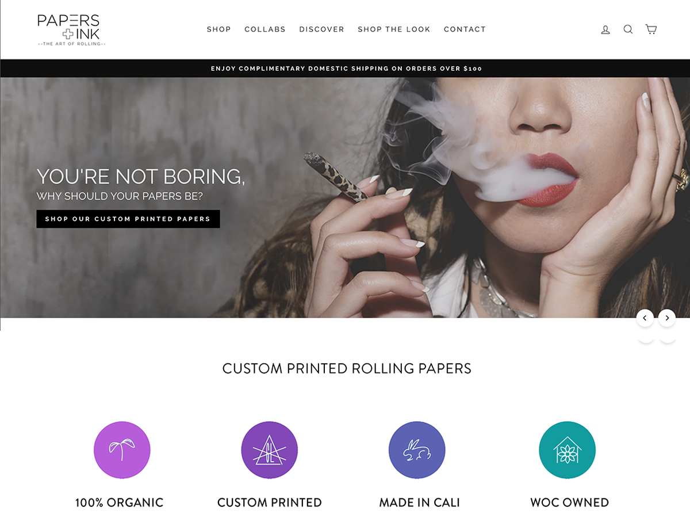Advance to the next hero slide
This screenshot has height=515, width=690.
point(667,318)
